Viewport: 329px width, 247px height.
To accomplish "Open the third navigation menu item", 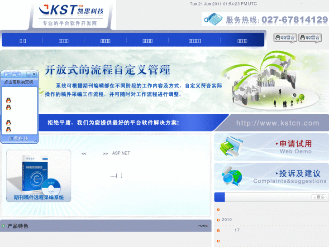I will pyautogui.click(x=105, y=41).
